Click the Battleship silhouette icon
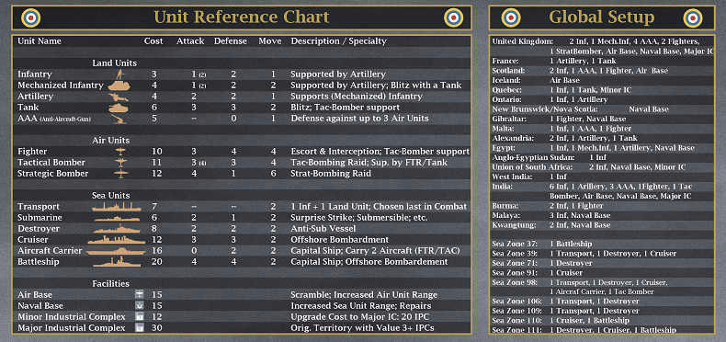This screenshot has height=342, width=726. [x=116, y=262]
